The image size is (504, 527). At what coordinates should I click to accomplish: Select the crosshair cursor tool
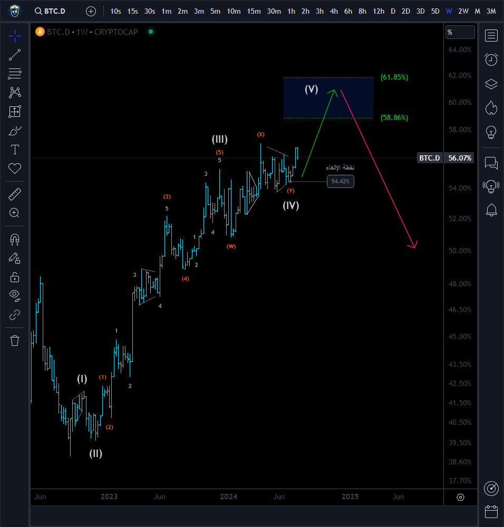pyautogui.click(x=15, y=36)
